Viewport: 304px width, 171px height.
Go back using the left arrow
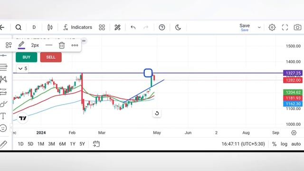(2, 28)
